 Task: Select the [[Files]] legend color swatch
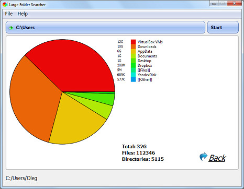pos(133,70)
